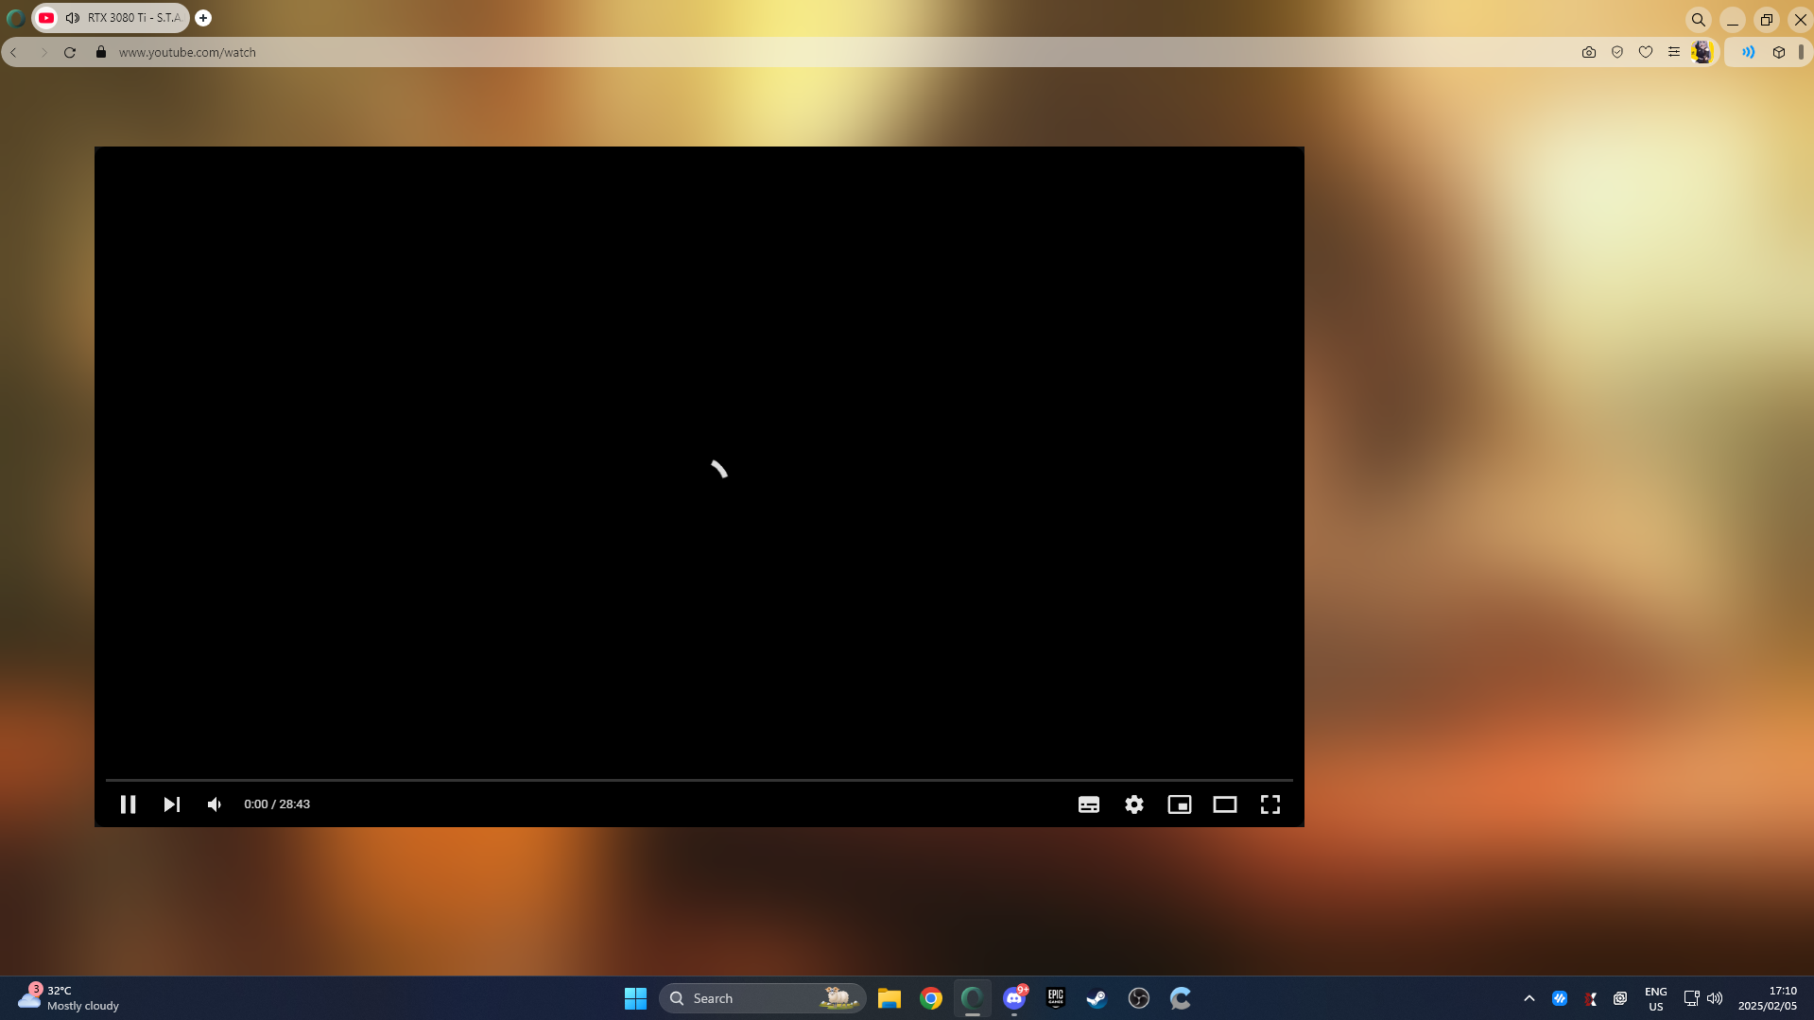Open network settings in system tray

[x=1692, y=998]
